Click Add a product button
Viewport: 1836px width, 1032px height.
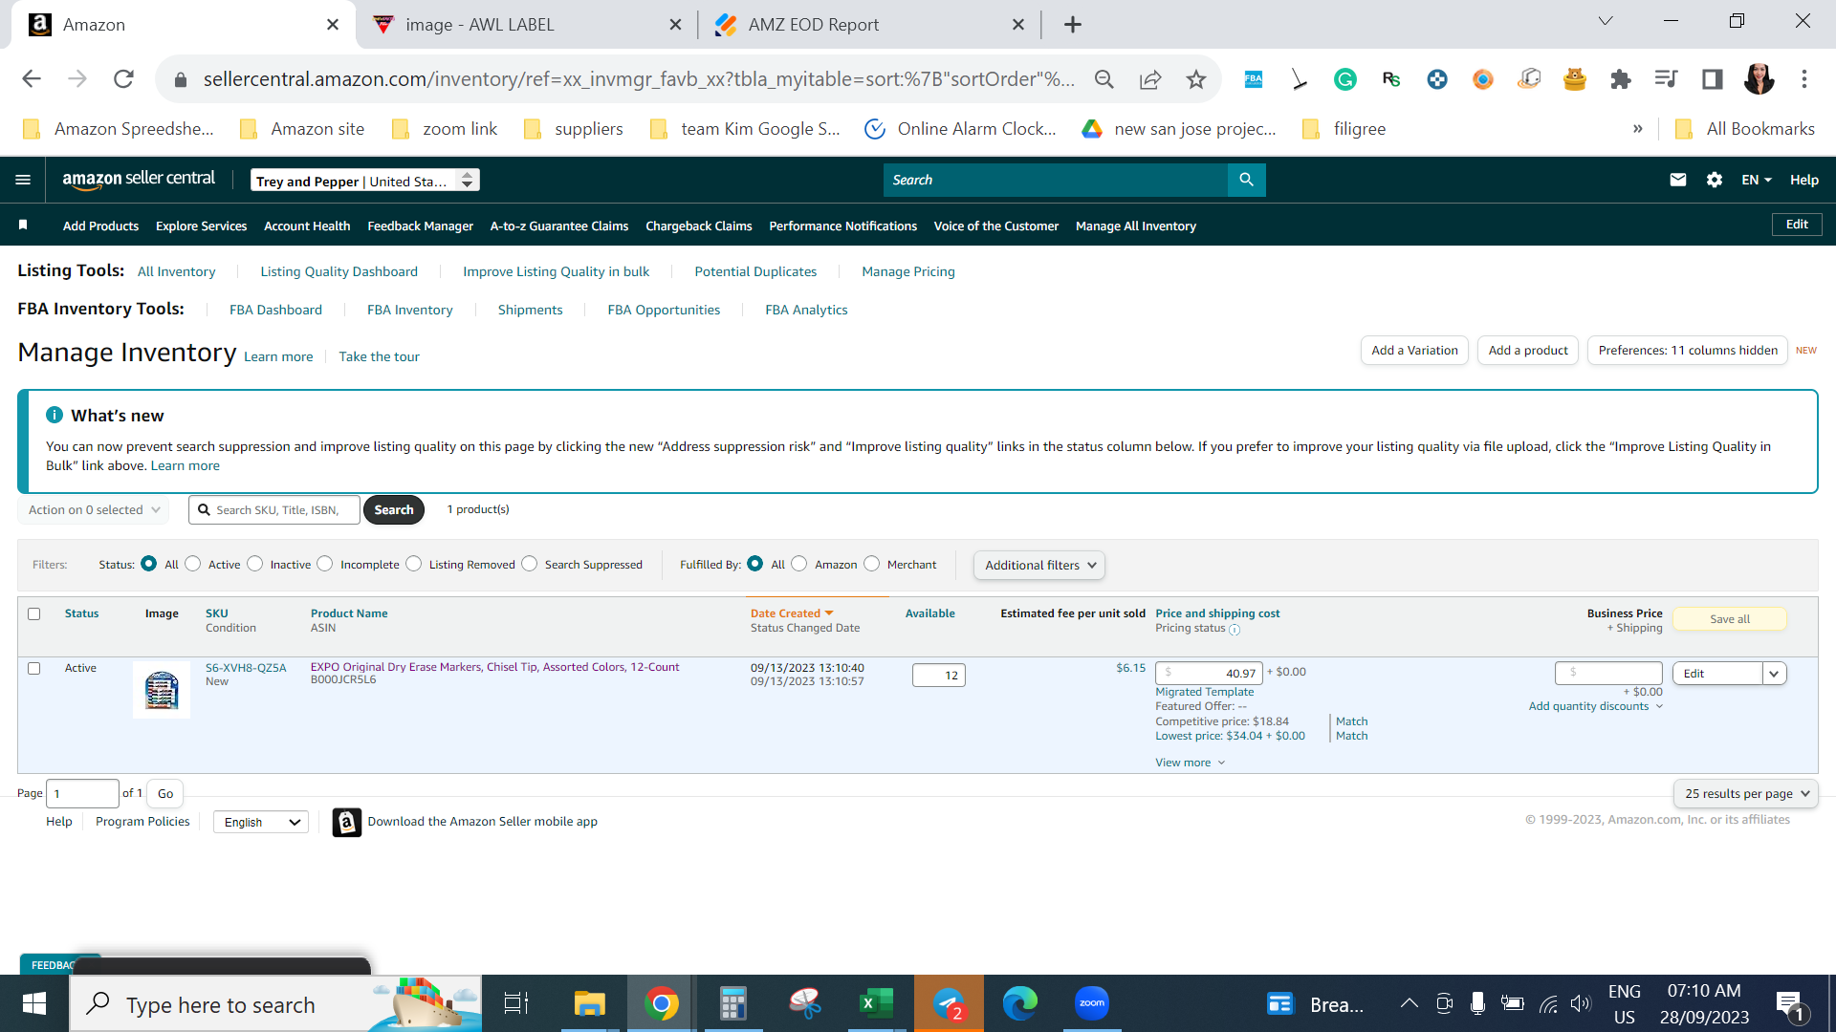pyautogui.click(x=1527, y=351)
